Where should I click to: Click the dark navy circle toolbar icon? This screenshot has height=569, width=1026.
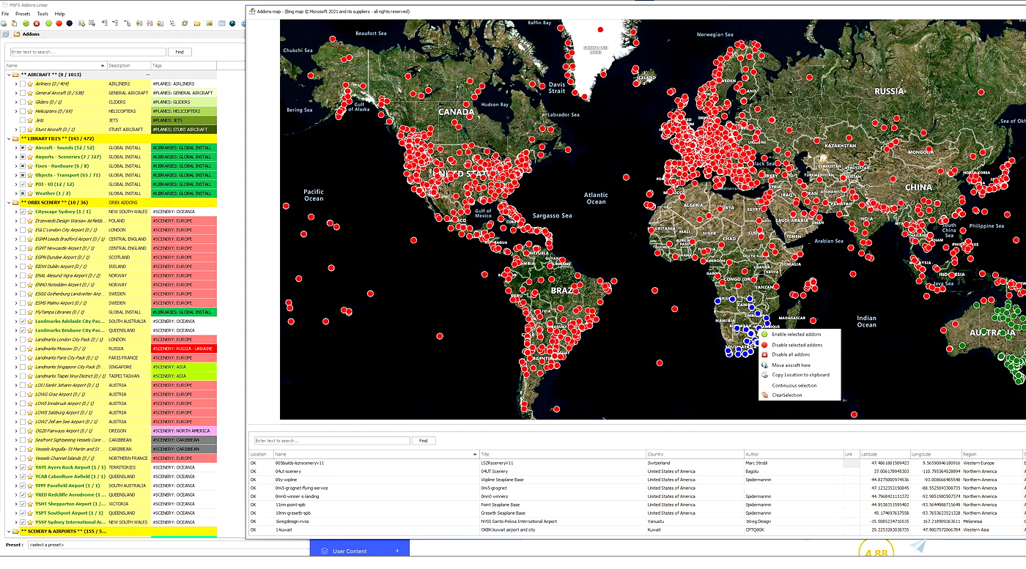click(x=70, y=23)
